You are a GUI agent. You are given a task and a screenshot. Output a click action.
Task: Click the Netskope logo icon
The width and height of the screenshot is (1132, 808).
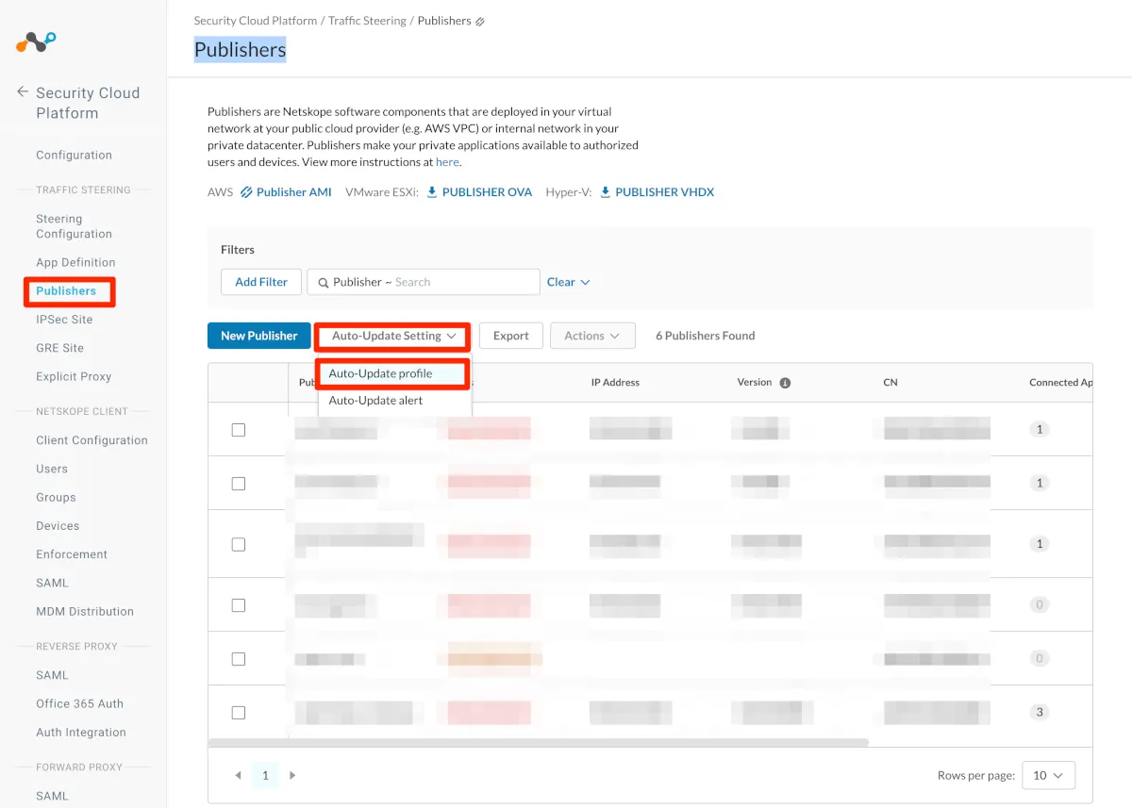[36, 41]
